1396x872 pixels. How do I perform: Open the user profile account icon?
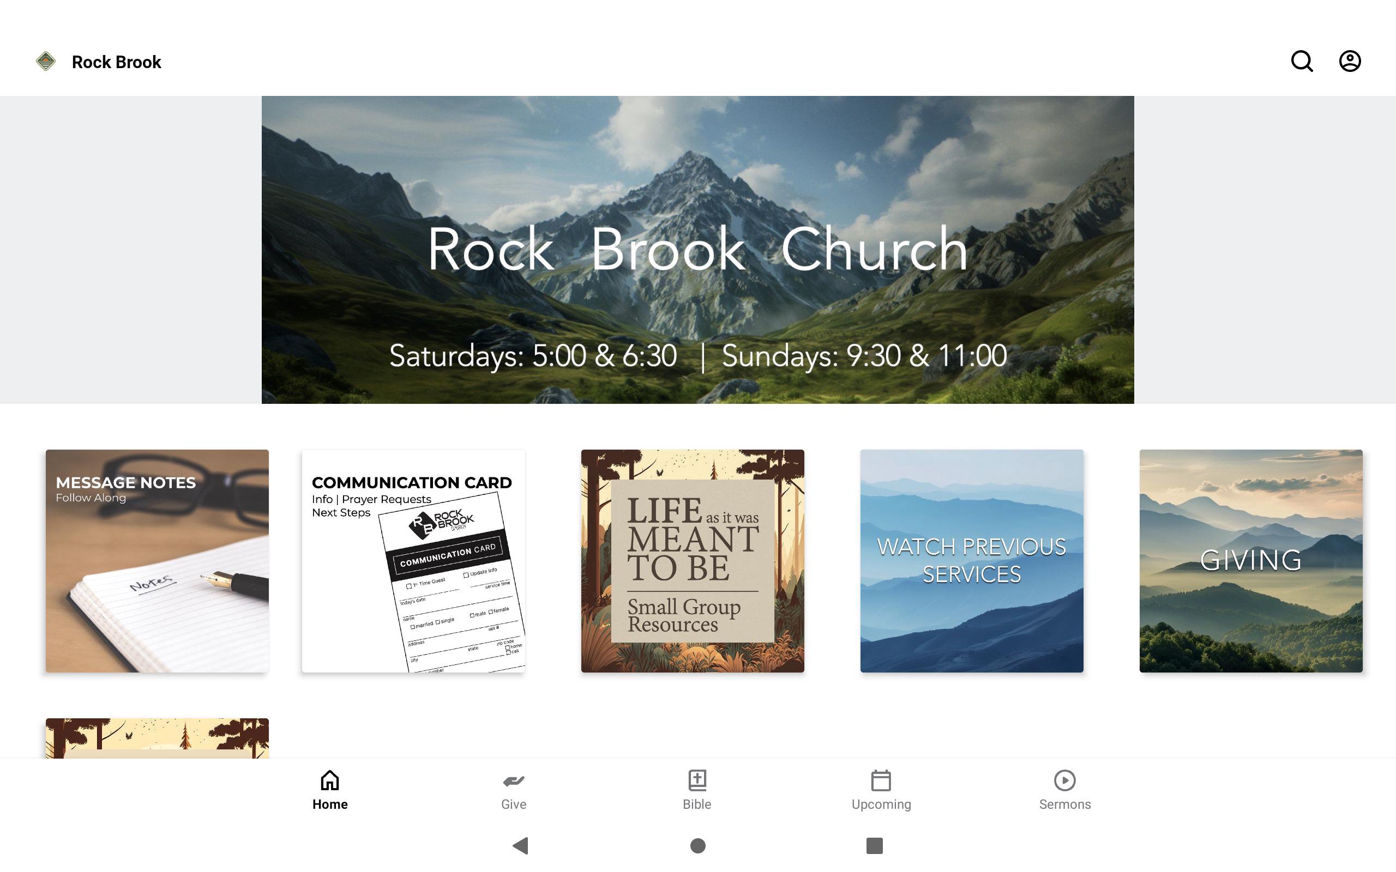[x=1350, y=61]
